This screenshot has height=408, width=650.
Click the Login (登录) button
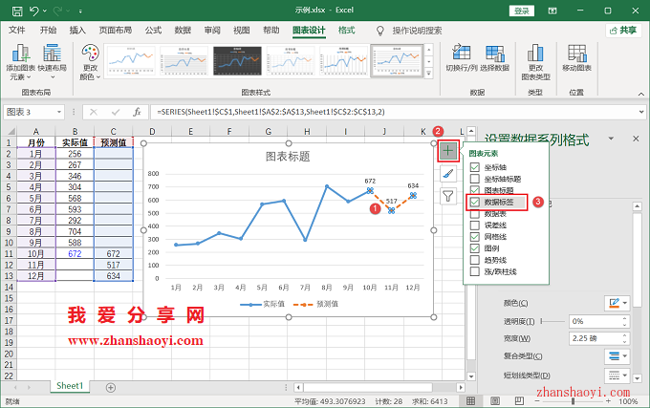[x=522, y=11]
